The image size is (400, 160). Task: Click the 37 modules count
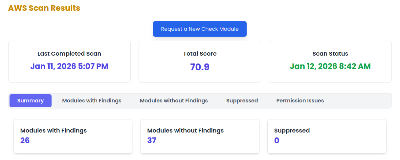(152, 141)
